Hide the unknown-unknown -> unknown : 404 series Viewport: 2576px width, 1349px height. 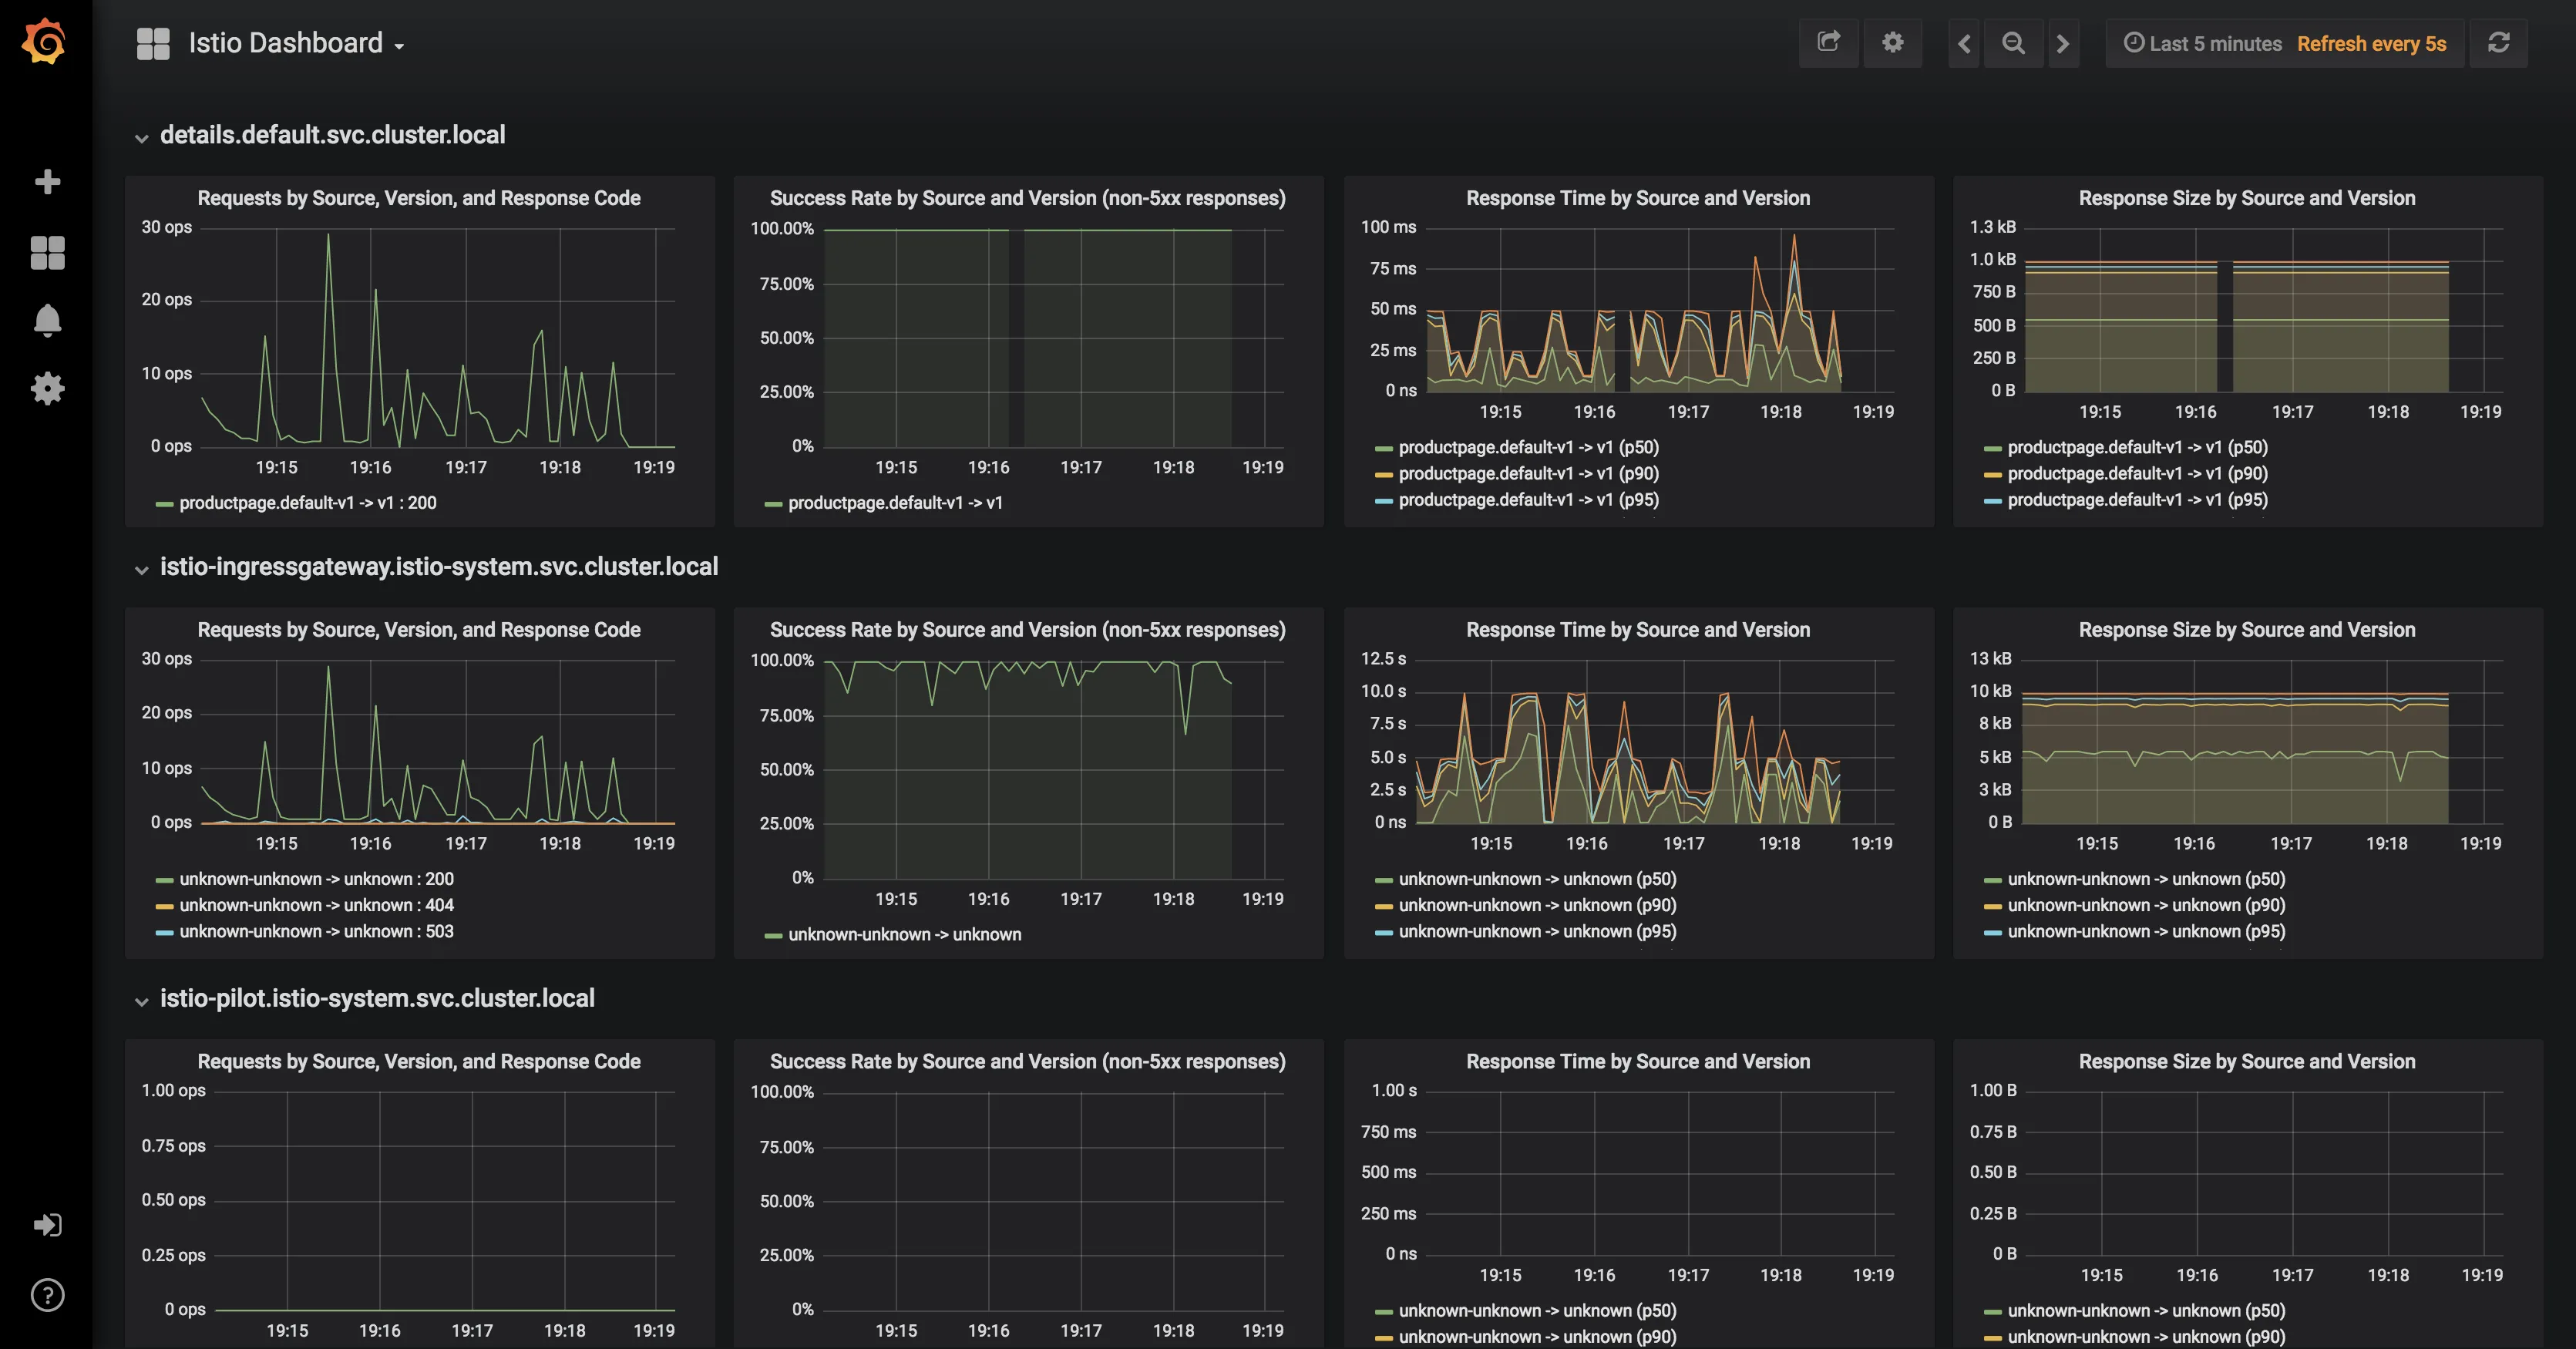pos(315,905)
